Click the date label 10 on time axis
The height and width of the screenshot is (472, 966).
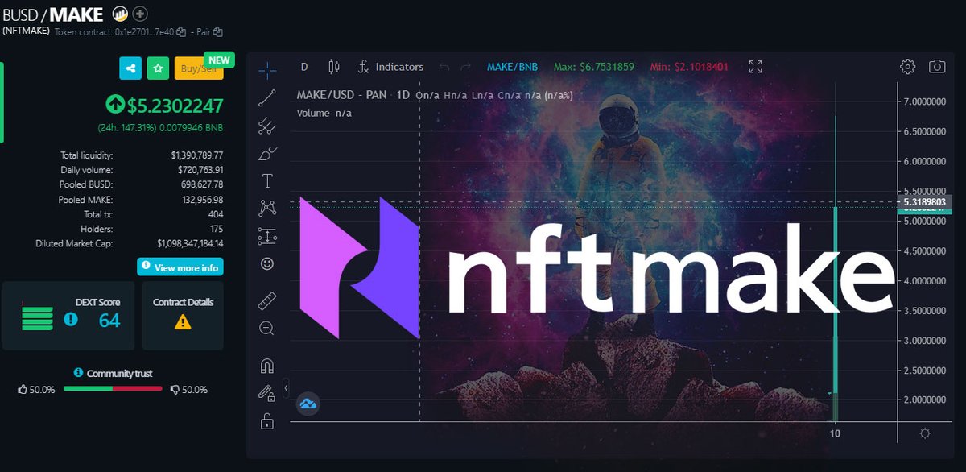(x=836, y=433)
